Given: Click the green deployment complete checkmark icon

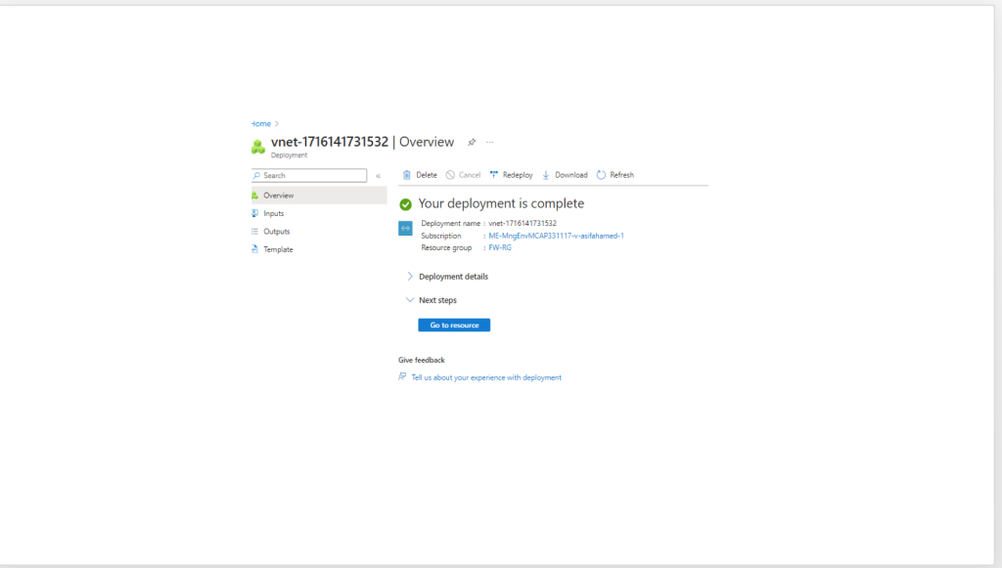Looking at the screenshot, I should 405,204.
